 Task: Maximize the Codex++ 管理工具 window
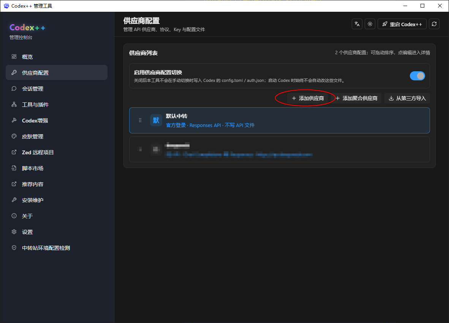[422, 6]
